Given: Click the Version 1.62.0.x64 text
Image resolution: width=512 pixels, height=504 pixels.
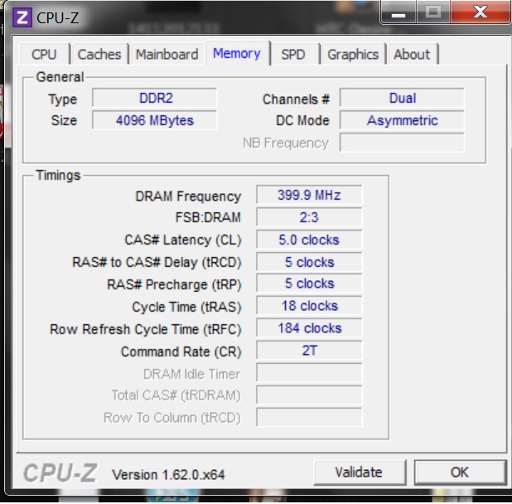Looking at the screenshot, I should coord(168,475).
